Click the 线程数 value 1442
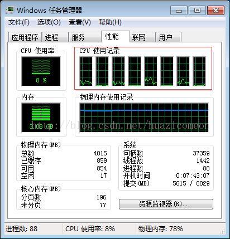Viewport: 230px width, 239px height. click(x=203, y=160)
